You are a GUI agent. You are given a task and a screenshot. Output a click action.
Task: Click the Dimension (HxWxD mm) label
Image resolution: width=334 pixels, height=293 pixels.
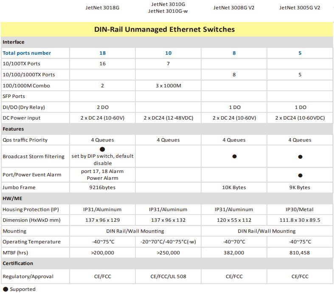tap(31, 220)
